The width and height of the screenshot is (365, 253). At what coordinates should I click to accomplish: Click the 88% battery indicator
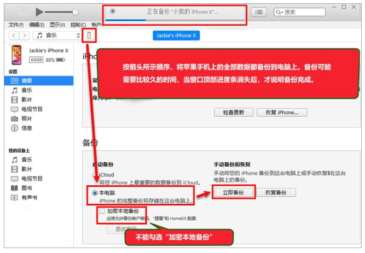pyautogui.click(x=55, y=60)
